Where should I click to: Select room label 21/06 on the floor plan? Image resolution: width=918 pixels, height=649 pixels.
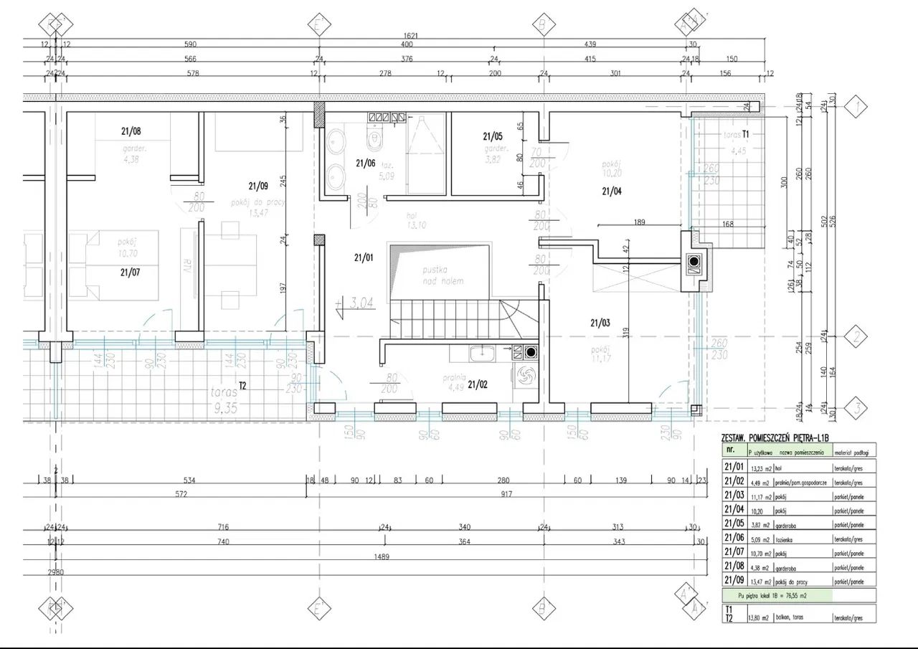[x=365, y=163]
